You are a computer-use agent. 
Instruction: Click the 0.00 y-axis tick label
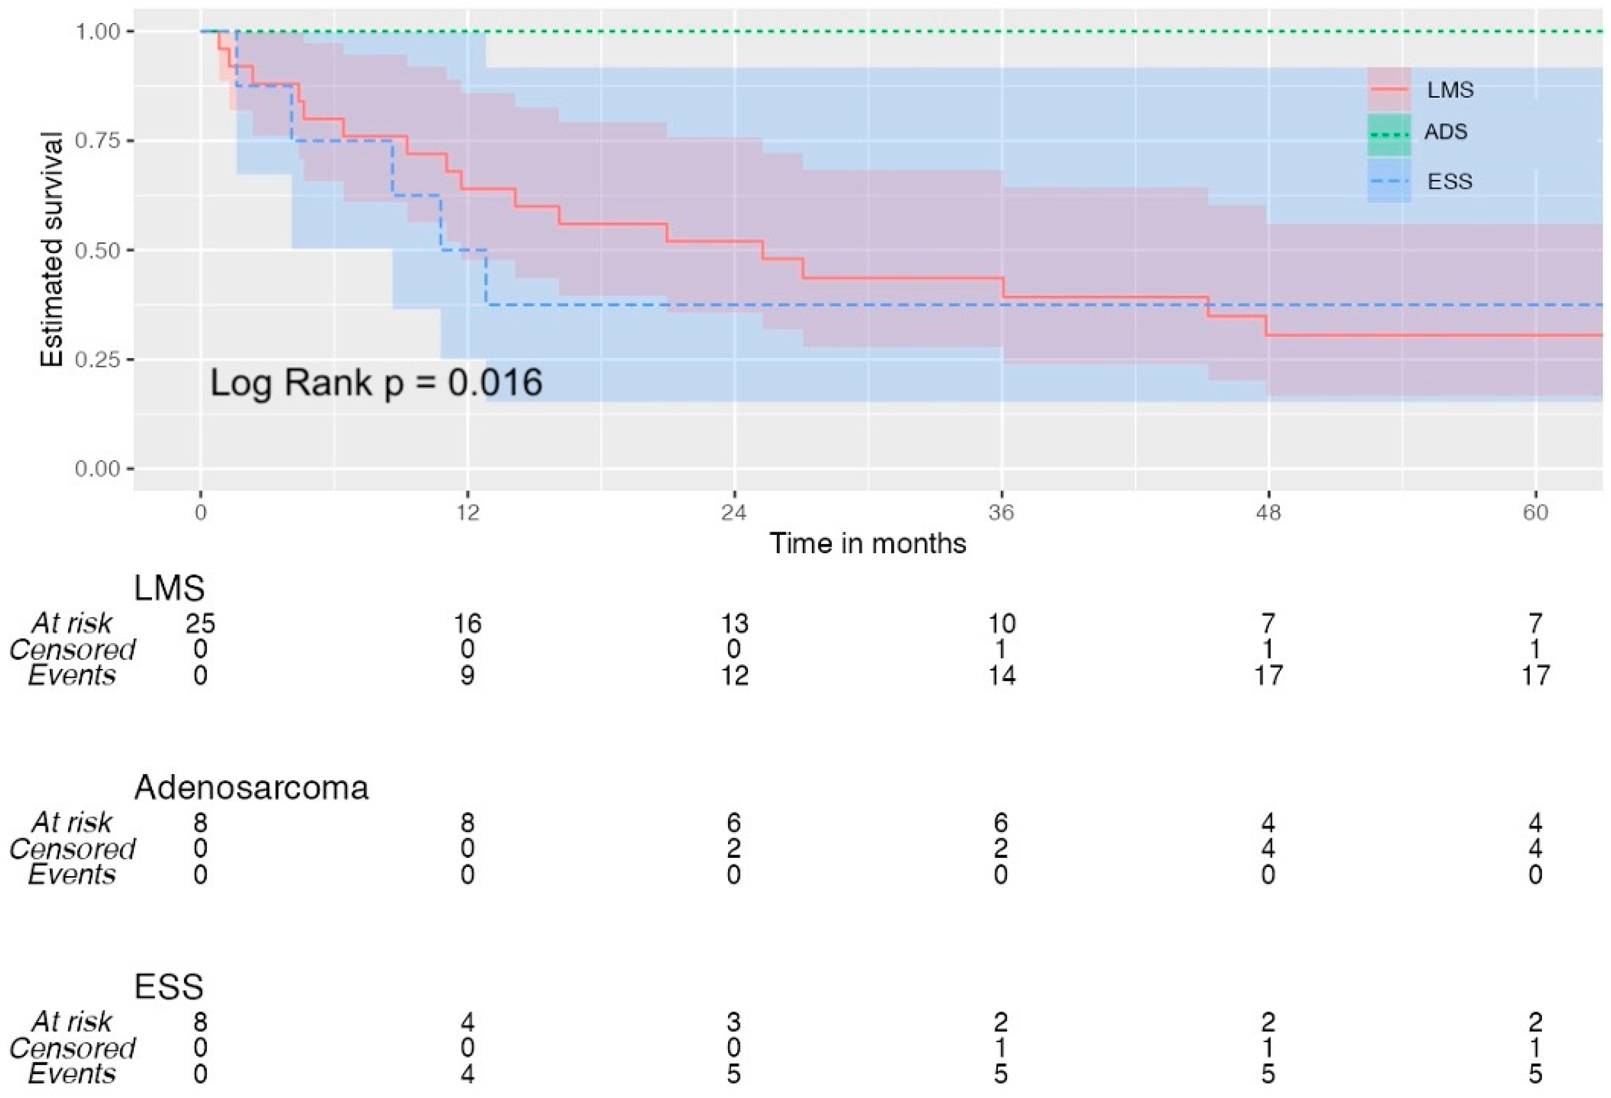pyautogui.click(x=97, y=469)
